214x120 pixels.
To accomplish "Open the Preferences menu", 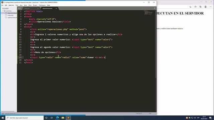I will point(42,5).
